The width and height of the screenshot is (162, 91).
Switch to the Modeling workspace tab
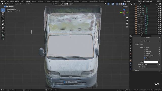(x=34, y=2)
